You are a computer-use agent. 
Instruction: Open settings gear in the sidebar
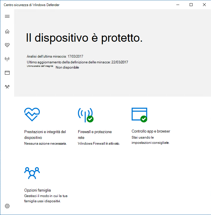tap(7, 206)
